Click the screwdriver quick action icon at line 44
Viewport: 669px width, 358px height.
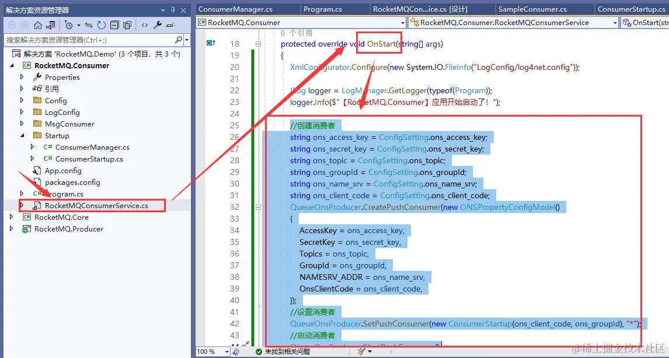click(245, 345)
